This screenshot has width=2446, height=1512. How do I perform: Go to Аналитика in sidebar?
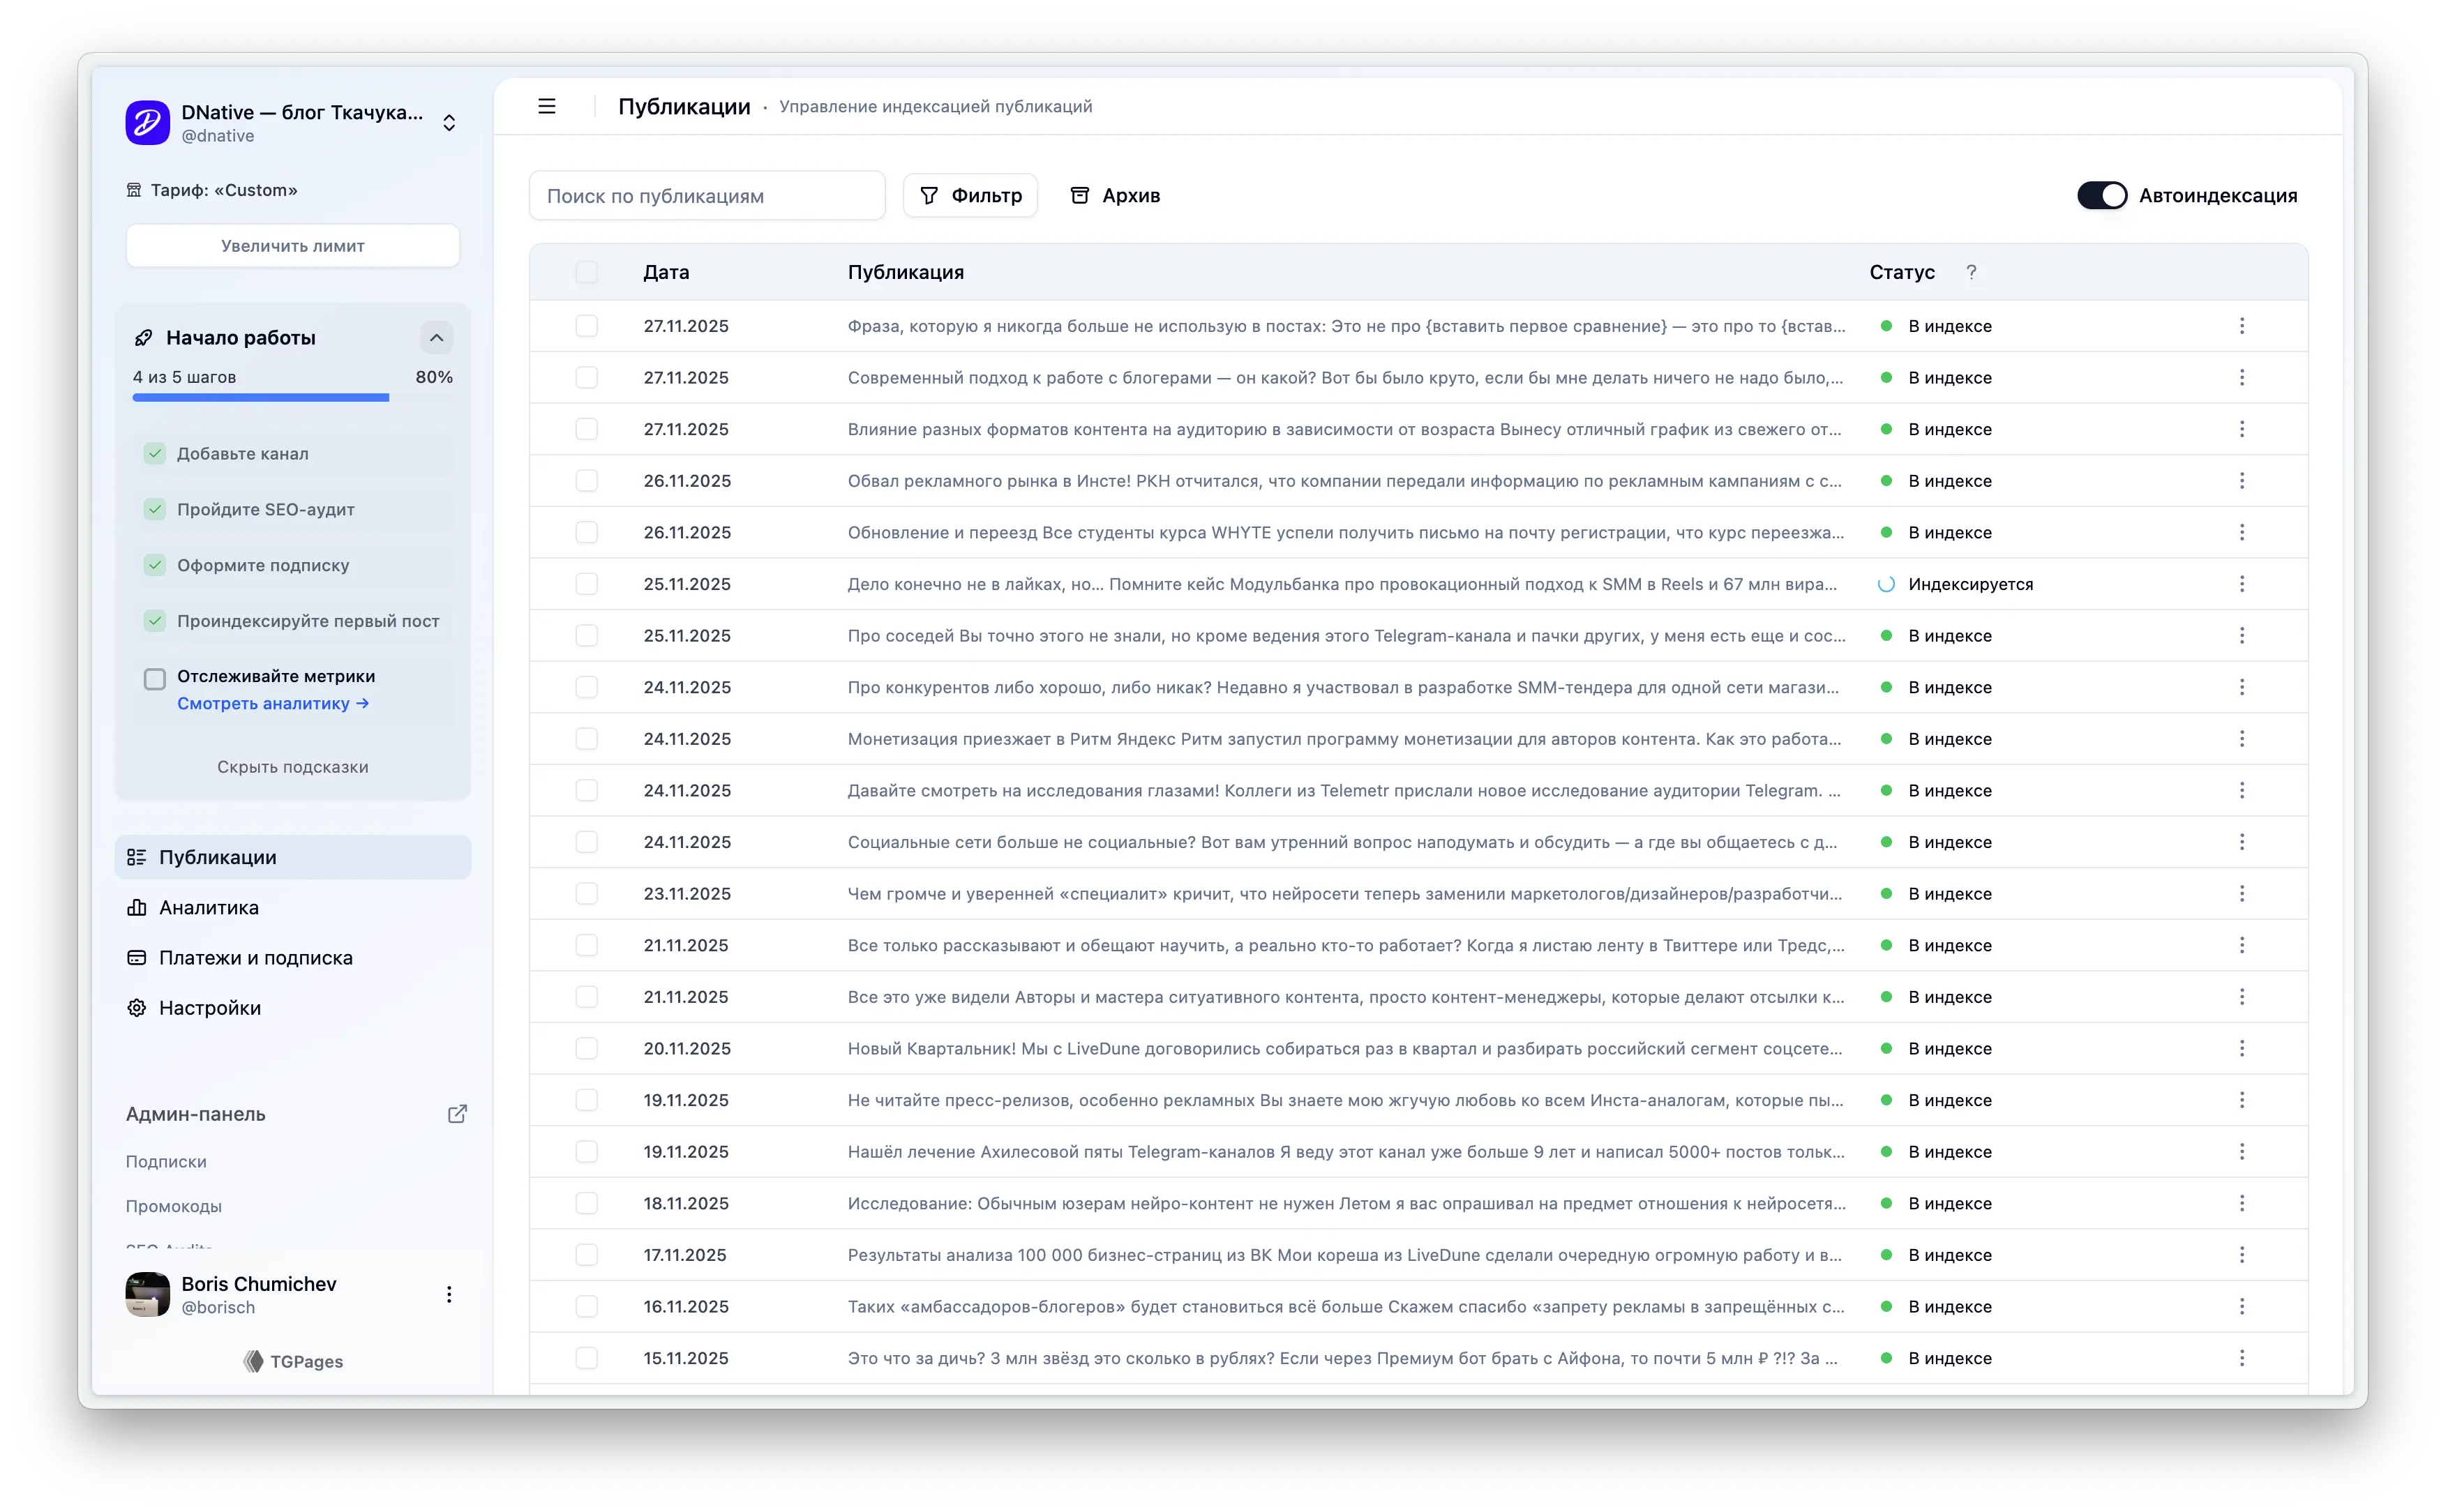(208, 908)
